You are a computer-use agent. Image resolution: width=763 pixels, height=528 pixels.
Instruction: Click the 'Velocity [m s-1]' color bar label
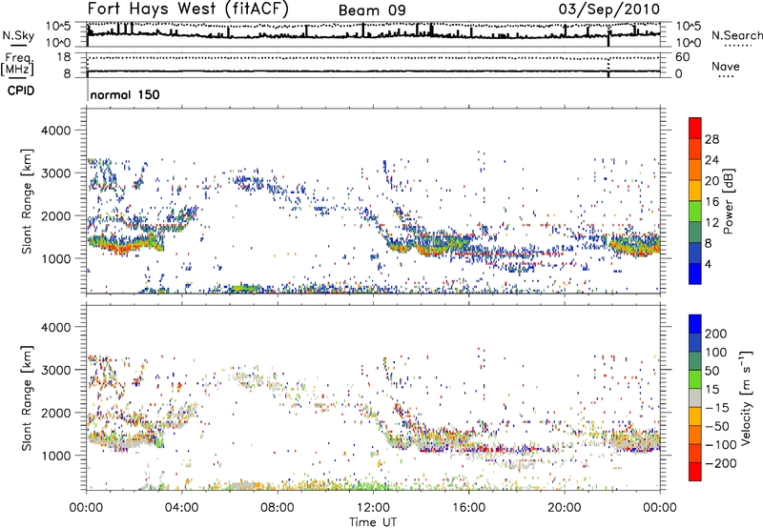(745, 397)
